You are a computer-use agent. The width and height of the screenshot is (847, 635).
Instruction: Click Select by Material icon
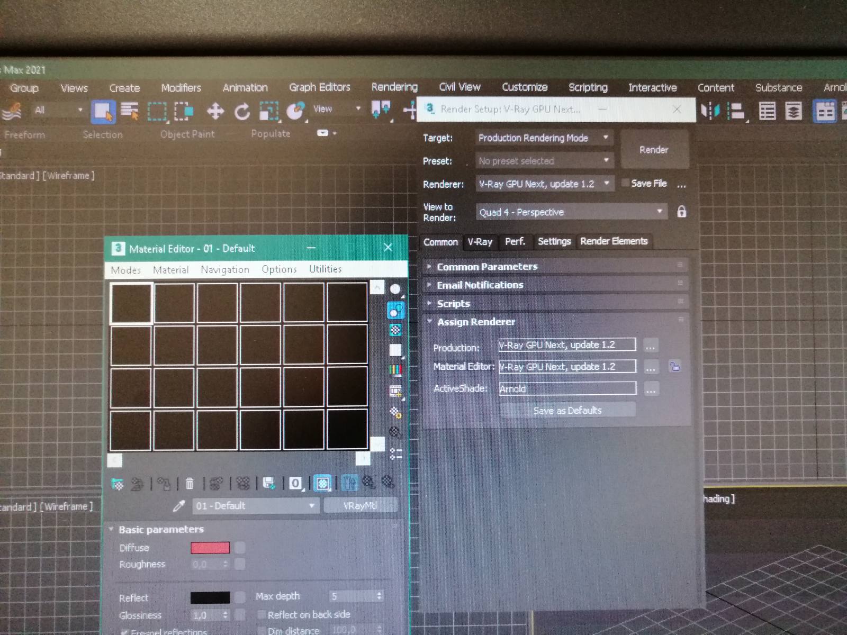click(395, 433)
